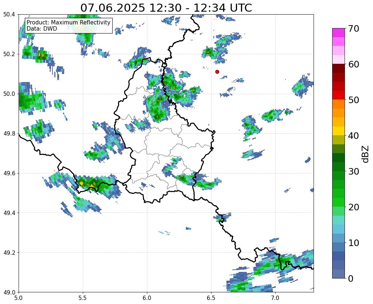Pick the bright green colorbar segment near 20
Image resolution: width=373 pixels, height=304 pixels.
tap(338, 202)
